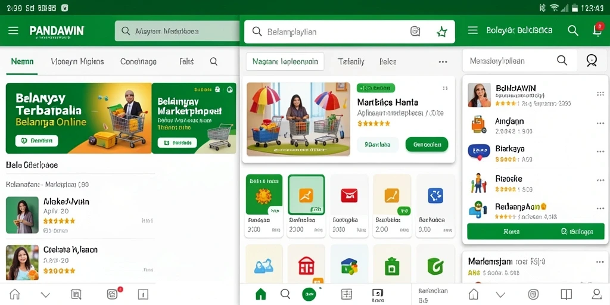Select the Relce tab

point(387,61)
